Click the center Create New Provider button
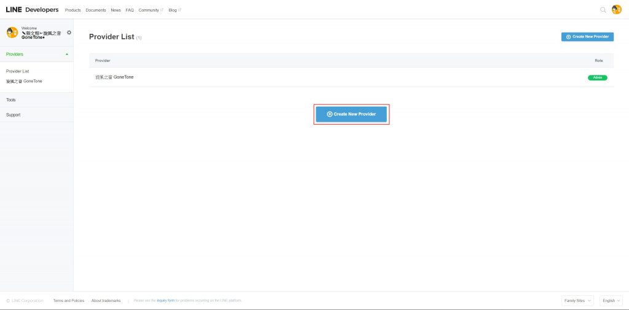The height and width of the screenshot is (310, 629). [x=351, y=114]
